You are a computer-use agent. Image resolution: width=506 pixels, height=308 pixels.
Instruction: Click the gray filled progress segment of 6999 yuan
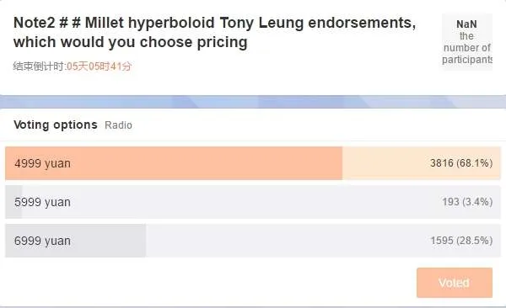76,241
